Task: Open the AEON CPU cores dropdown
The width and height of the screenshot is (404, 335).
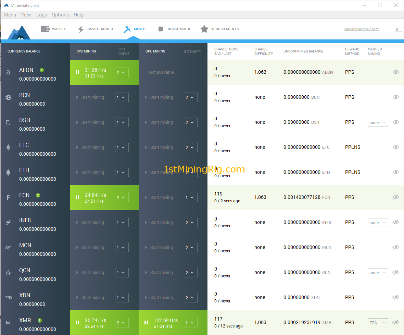Action: click(x=122, y=72)
